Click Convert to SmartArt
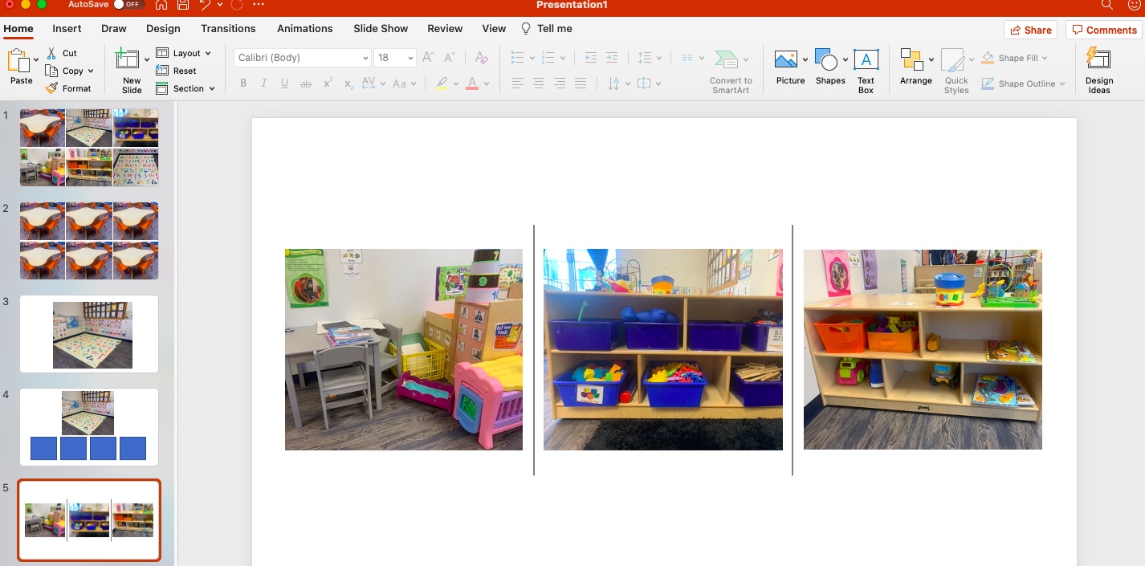This screenshot has width=1145, height=566. click(730, 68)
